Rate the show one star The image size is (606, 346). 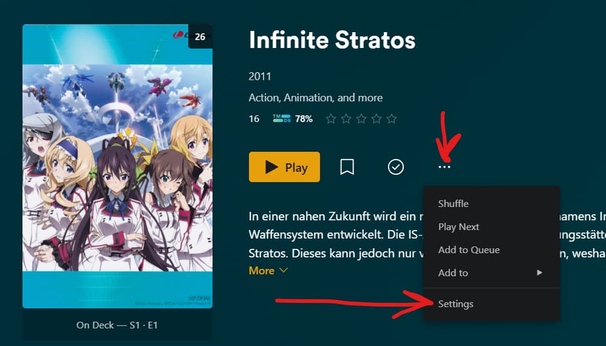(331, 118)
